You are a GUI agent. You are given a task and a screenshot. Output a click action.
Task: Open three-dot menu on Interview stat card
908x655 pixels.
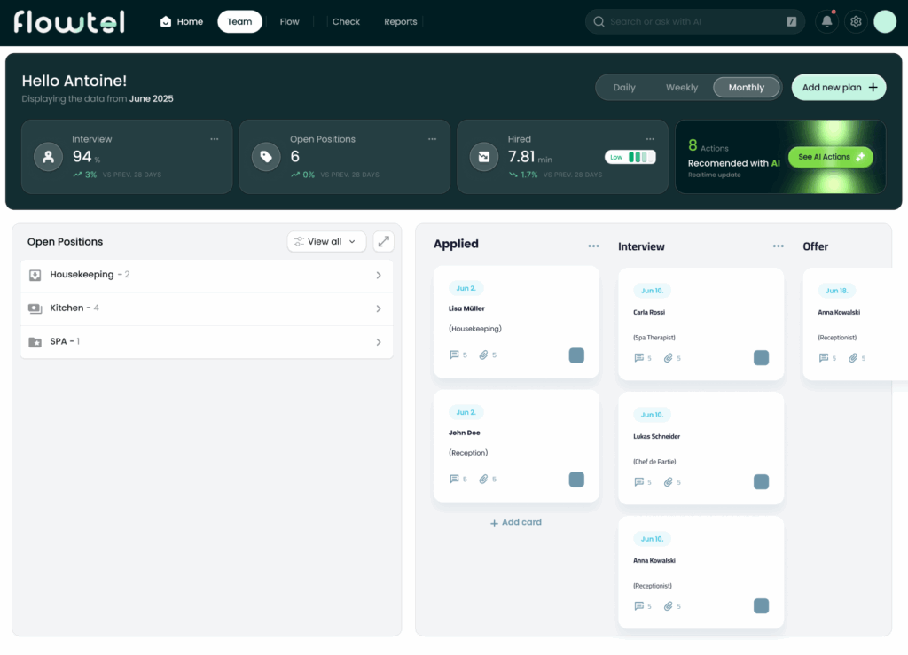coord(215,139)
